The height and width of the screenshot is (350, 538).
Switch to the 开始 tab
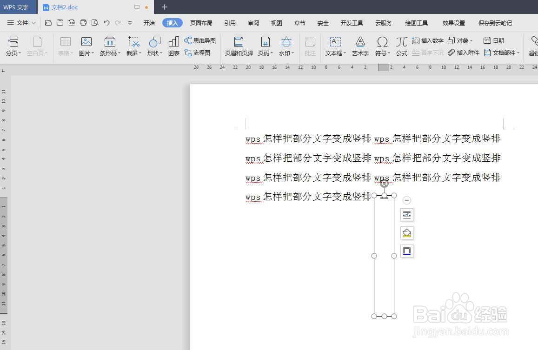(x=149, y=23)
